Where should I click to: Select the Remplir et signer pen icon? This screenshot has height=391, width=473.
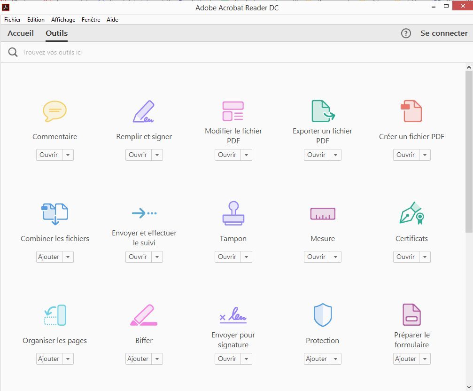144,111
